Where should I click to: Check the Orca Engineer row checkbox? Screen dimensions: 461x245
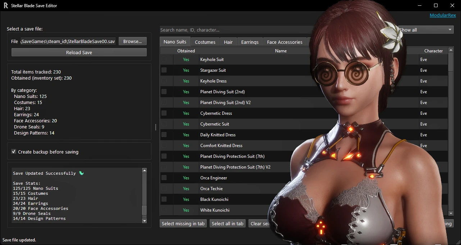[164, 178]
